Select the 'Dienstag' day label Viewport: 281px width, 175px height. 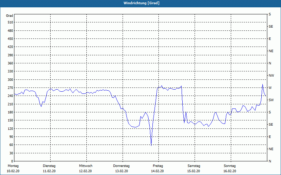[49, 166]
